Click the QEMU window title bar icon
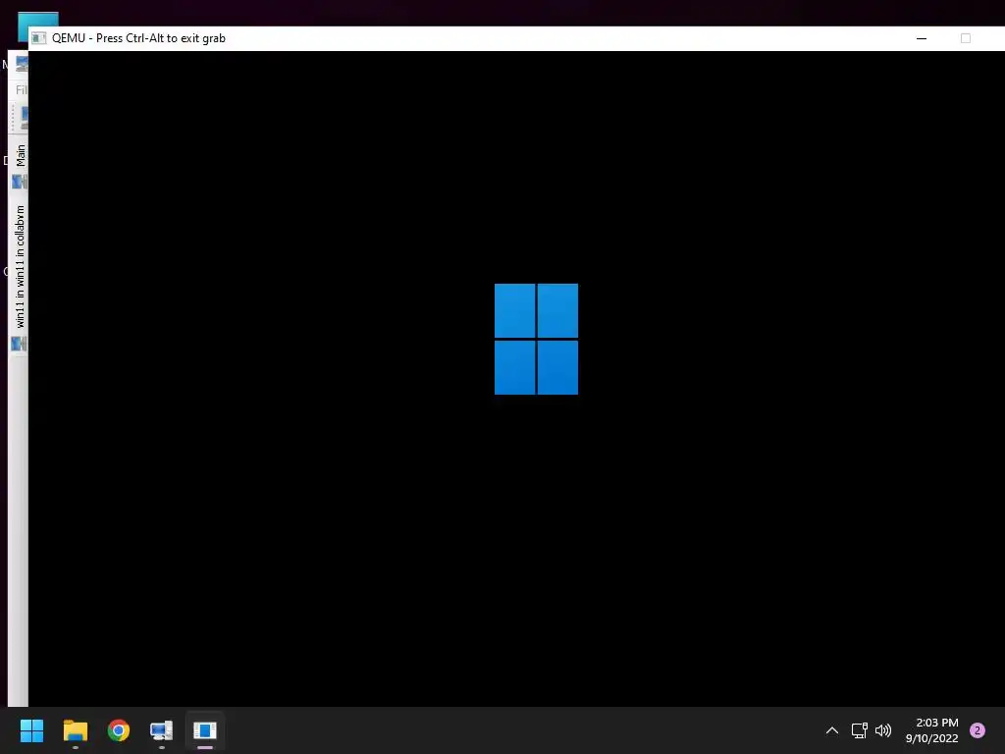Viewport: 1005px width, 754px height. tap(39, 38)
